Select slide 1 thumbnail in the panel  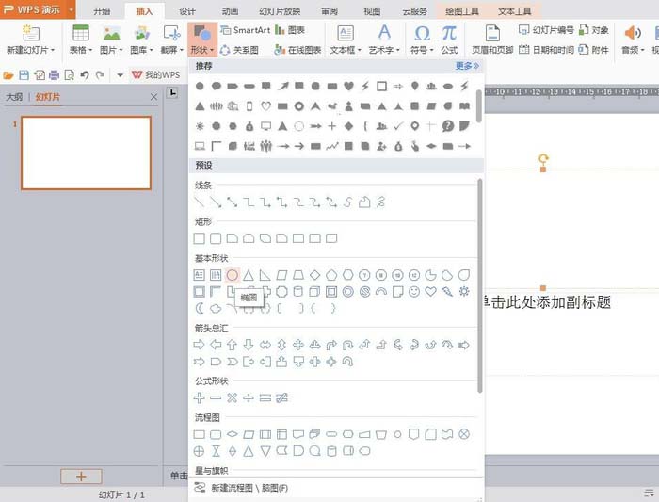[86, 153]
